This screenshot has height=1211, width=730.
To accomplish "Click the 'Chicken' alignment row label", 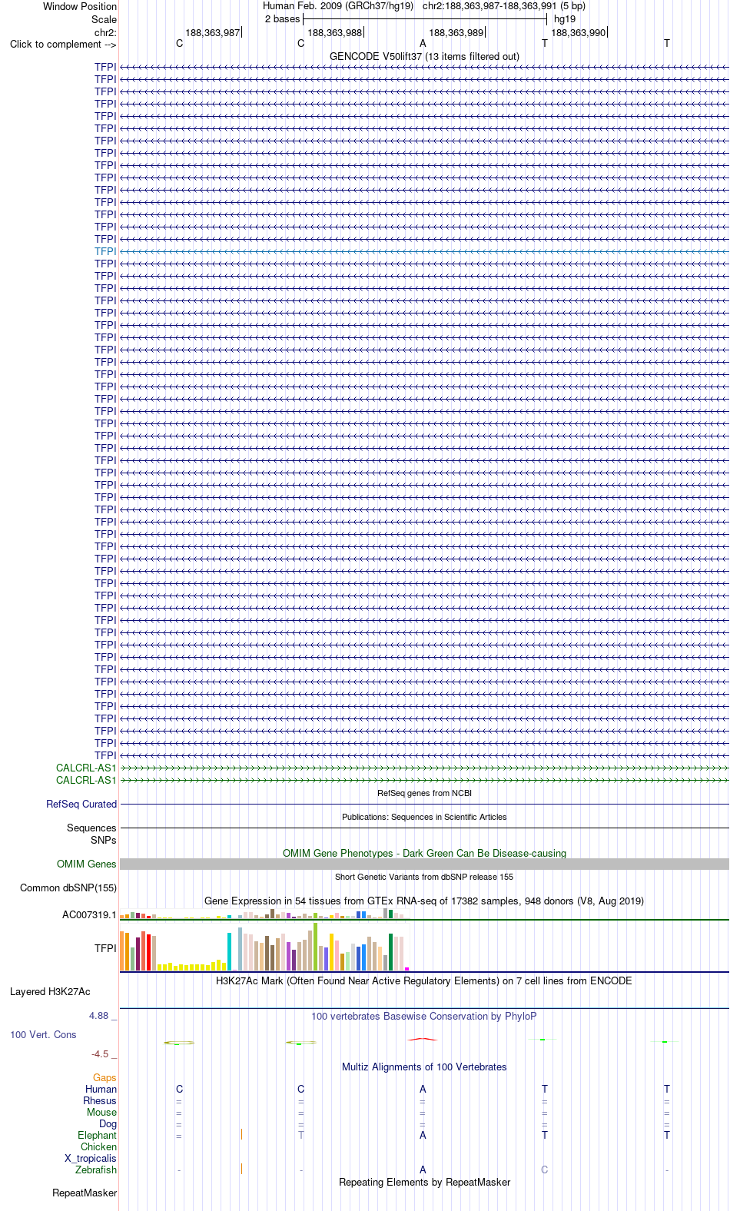I will [98, 1146].
